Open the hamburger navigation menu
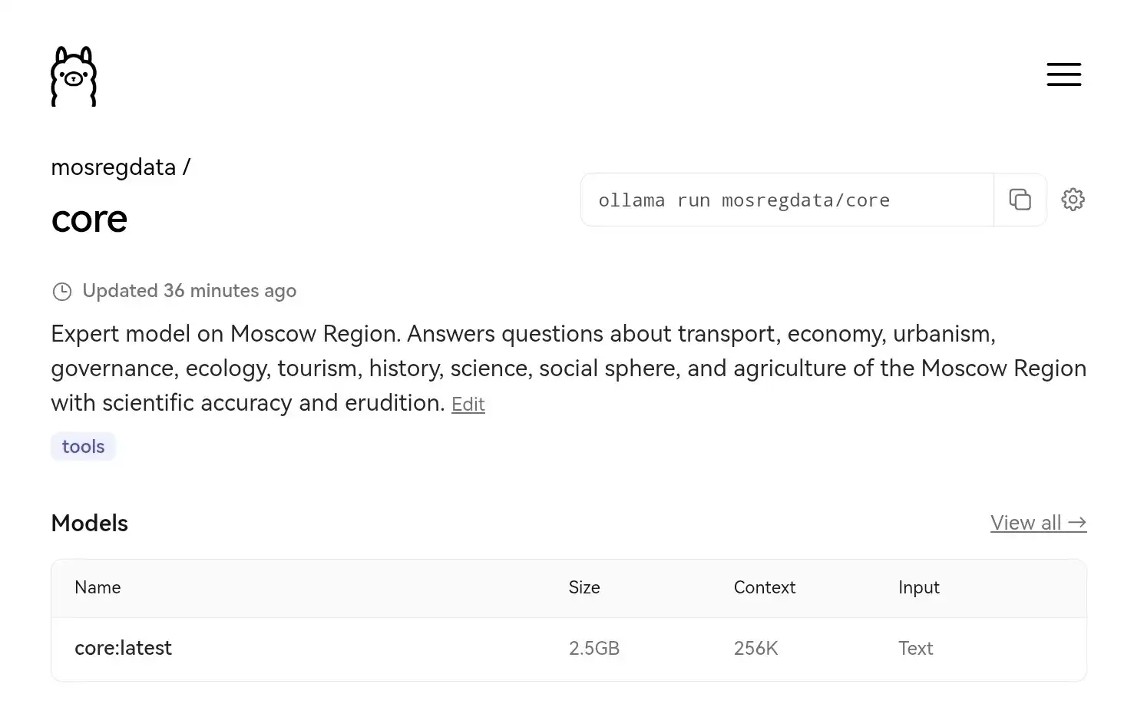Image resolution: width=1134 pixels, height=727 pixels. pyautogui.click(x=1063, y=74)
